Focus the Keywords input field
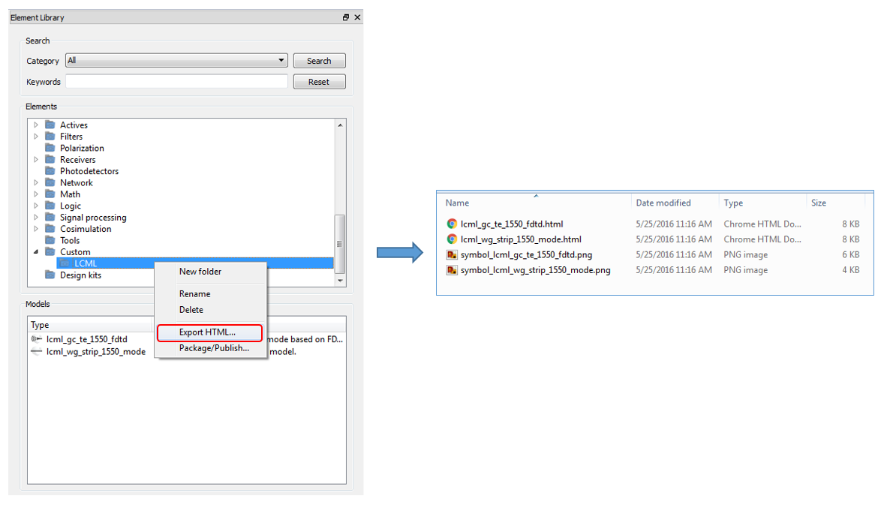Viewport: 890px width, 505px height. [x=176, y=82]
